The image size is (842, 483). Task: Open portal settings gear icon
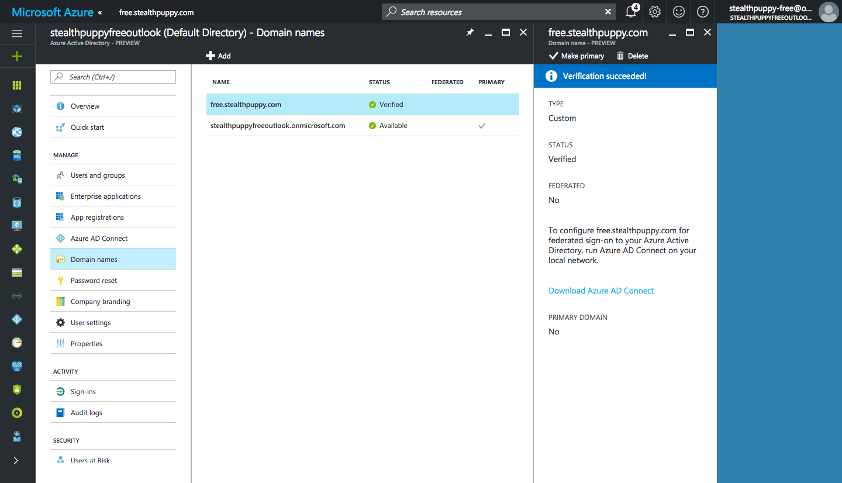point(655,12)
